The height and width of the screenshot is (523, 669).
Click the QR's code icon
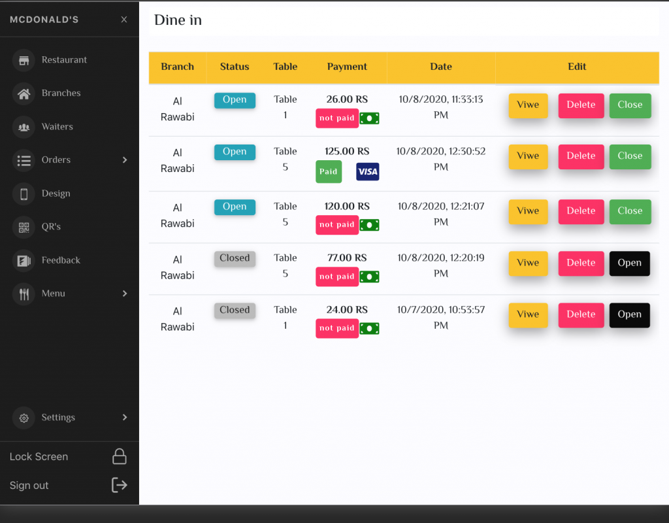pyautogui.click(x=24, y=227)
